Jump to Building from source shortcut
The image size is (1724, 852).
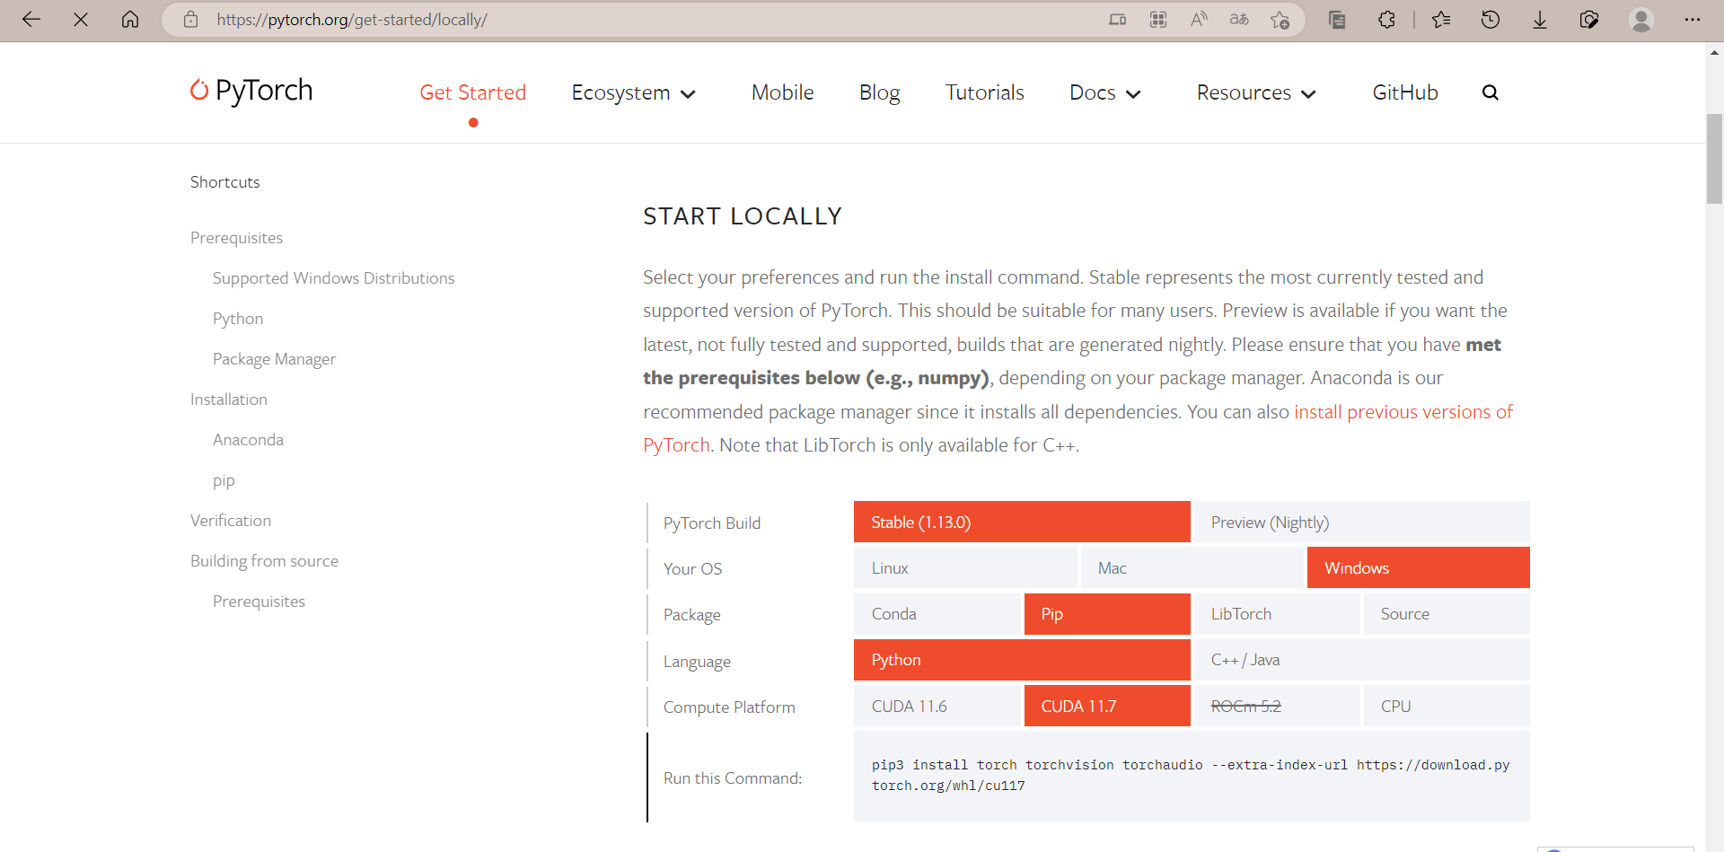click(x=264, y=561)
